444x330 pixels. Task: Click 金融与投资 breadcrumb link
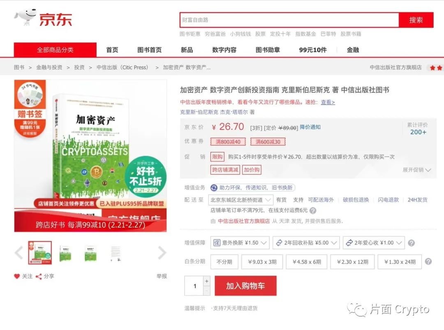click(x=49, y=67)
